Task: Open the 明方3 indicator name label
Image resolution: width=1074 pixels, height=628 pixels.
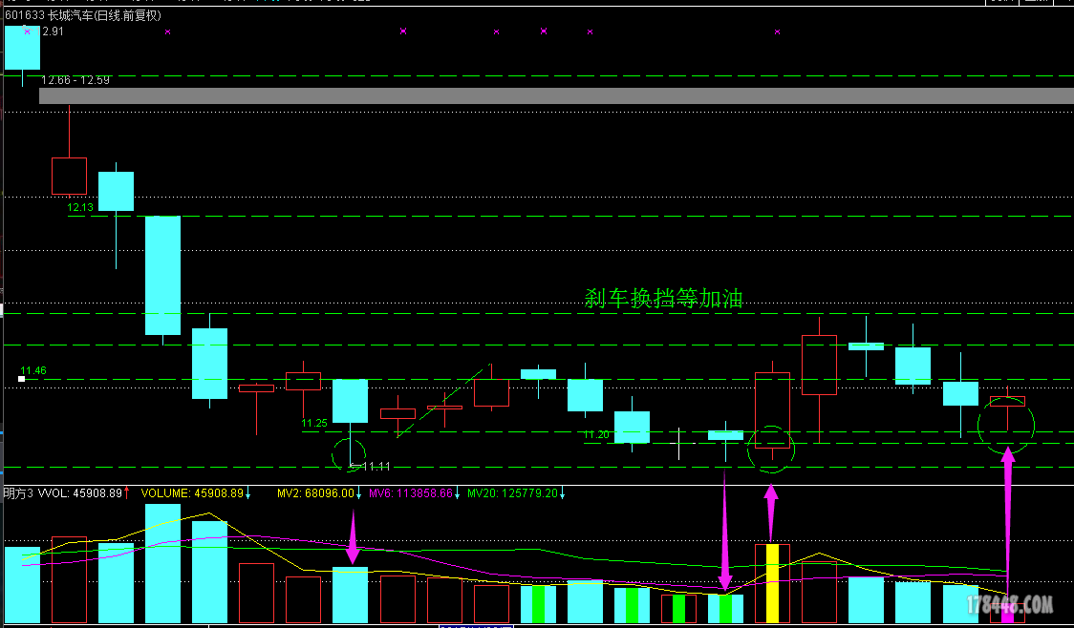Action: coord(18,493)
